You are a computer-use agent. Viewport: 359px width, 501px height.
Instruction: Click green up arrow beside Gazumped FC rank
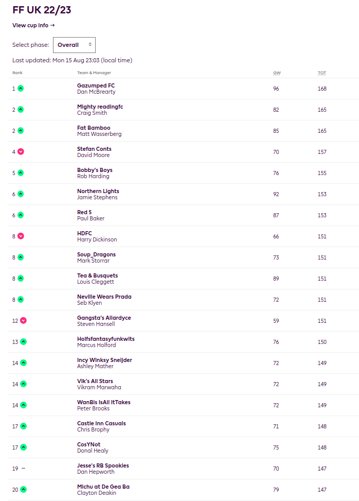coord(21,89)
